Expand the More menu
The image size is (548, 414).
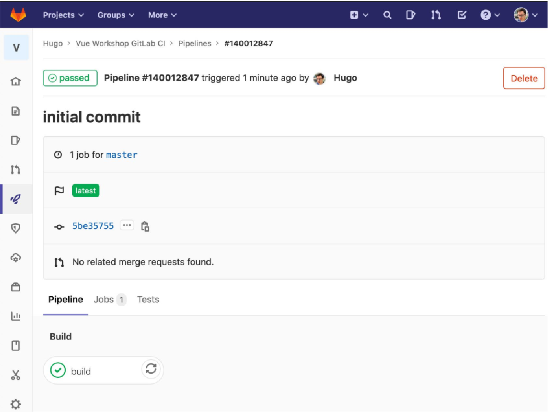coord(162,15)
